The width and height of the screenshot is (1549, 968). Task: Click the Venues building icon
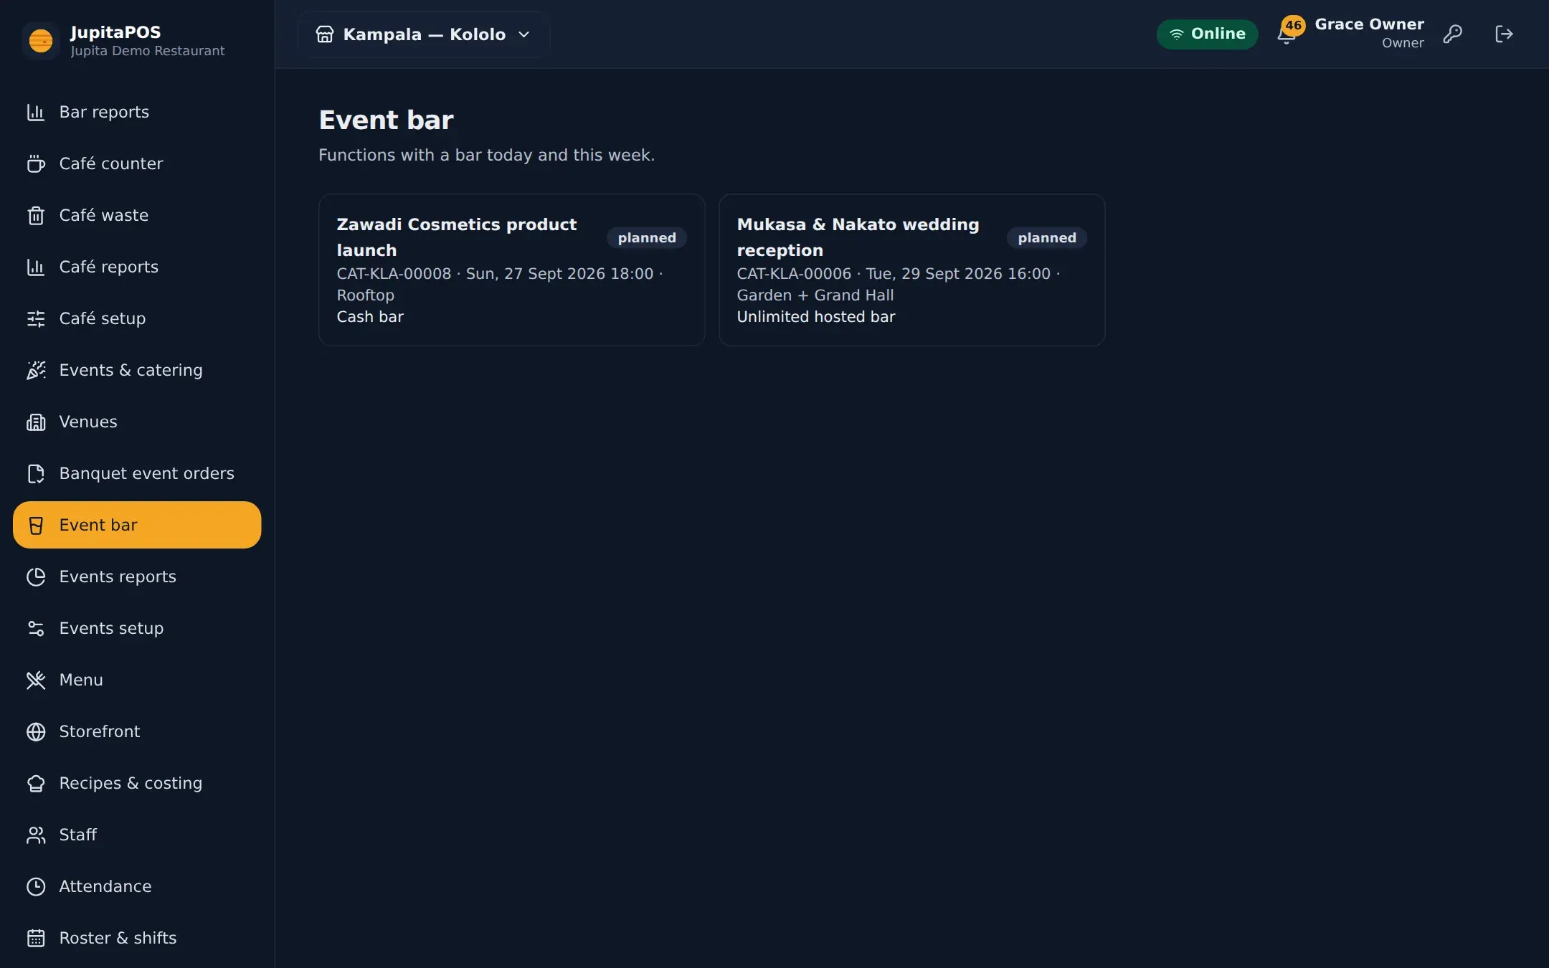(36, 422)
